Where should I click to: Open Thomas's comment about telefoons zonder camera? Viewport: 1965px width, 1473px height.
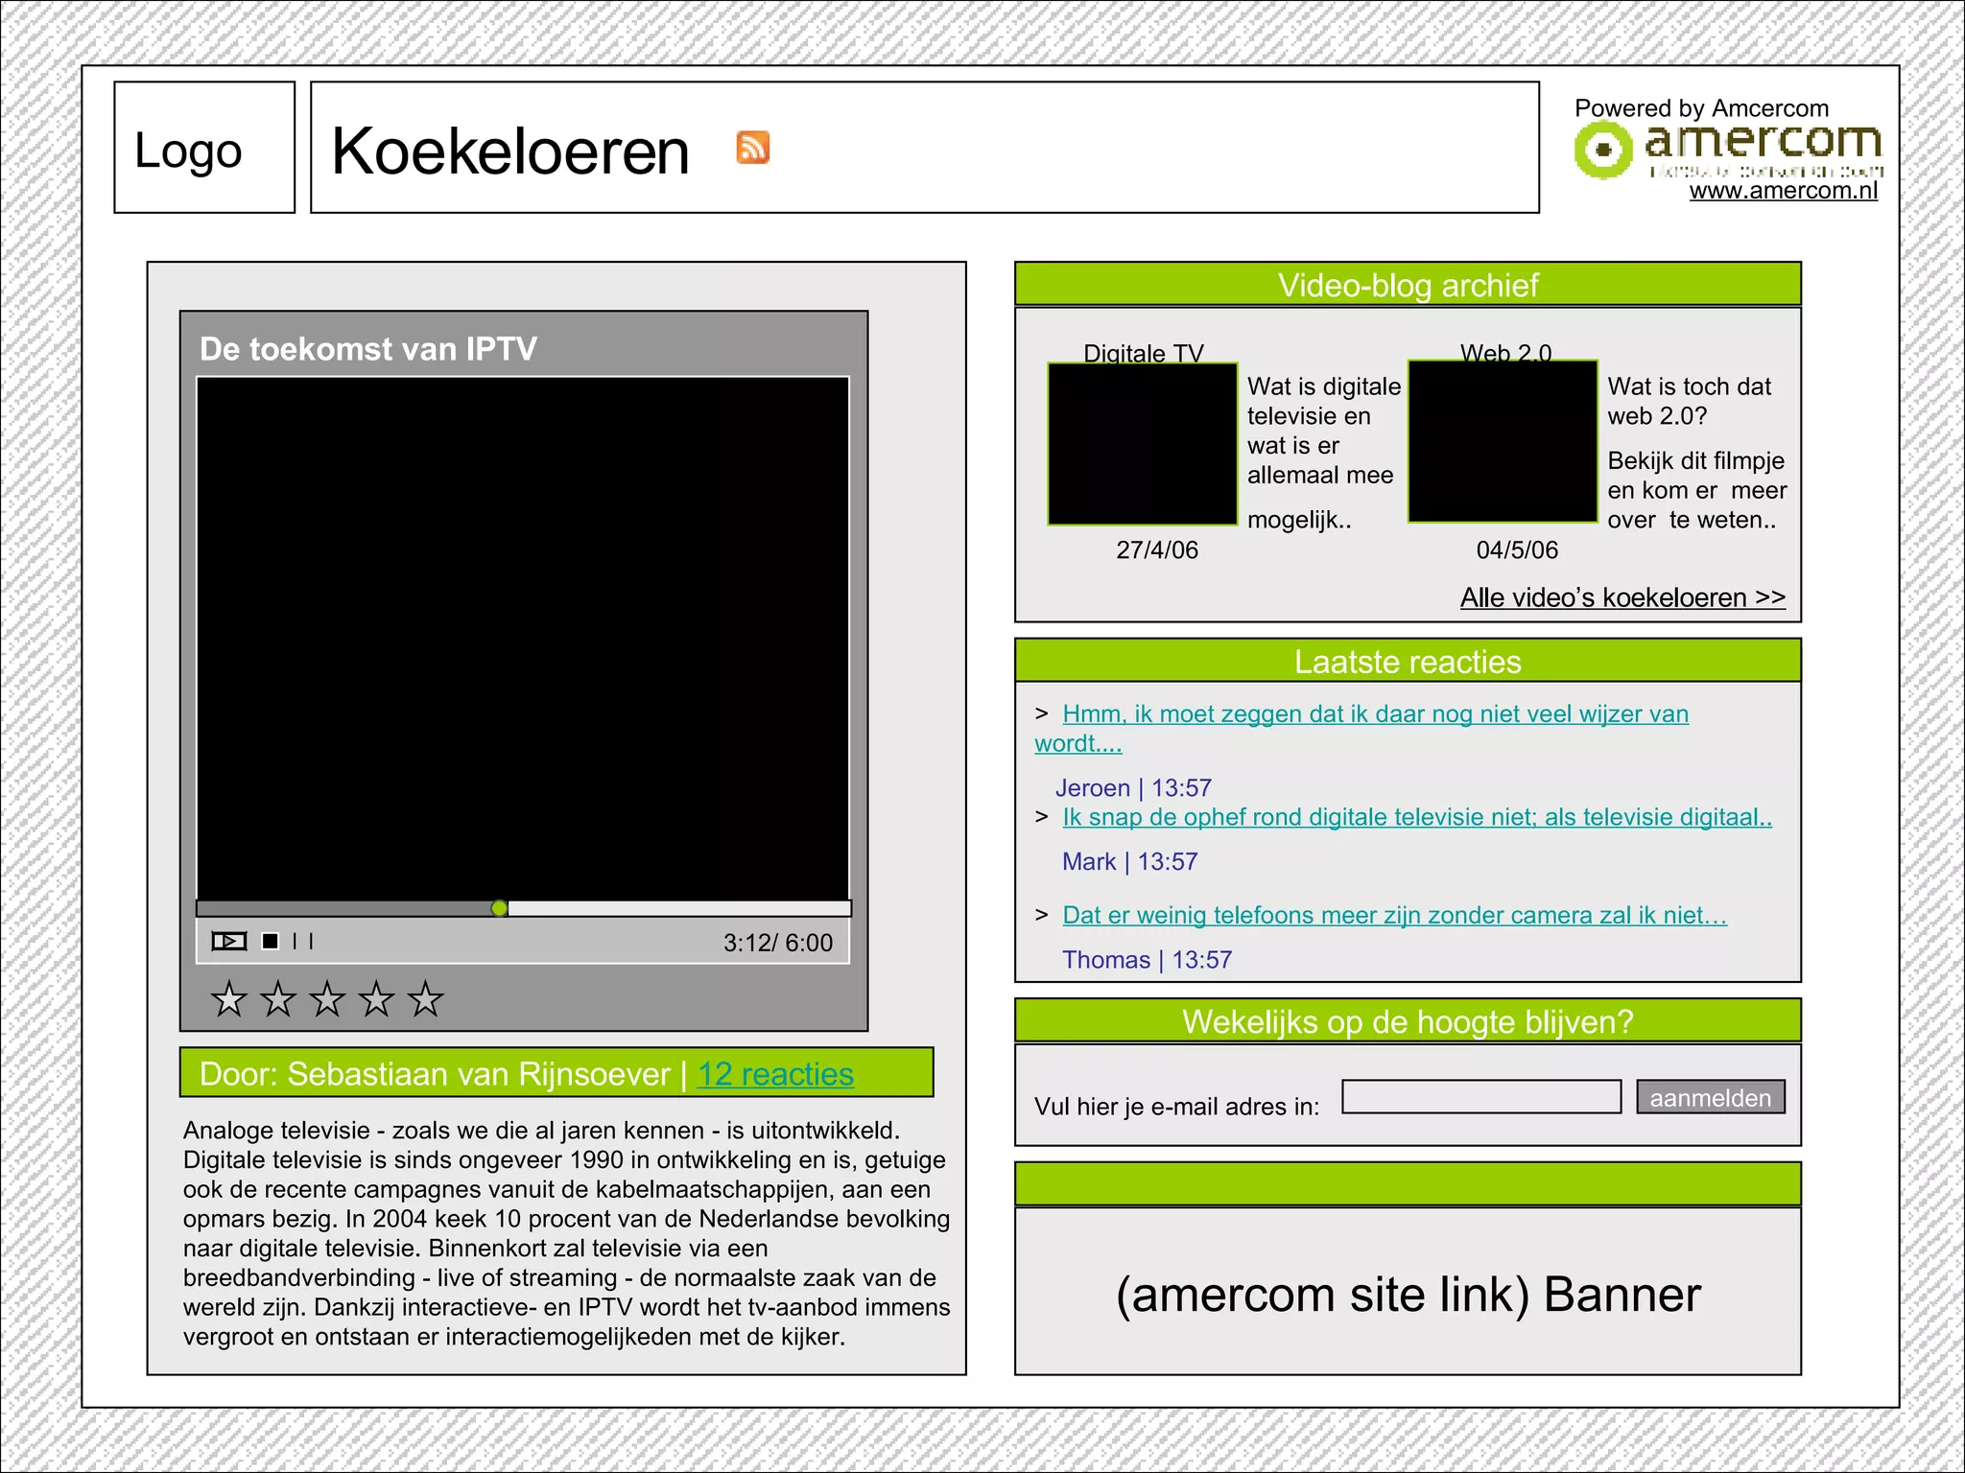click(1393, 916)
